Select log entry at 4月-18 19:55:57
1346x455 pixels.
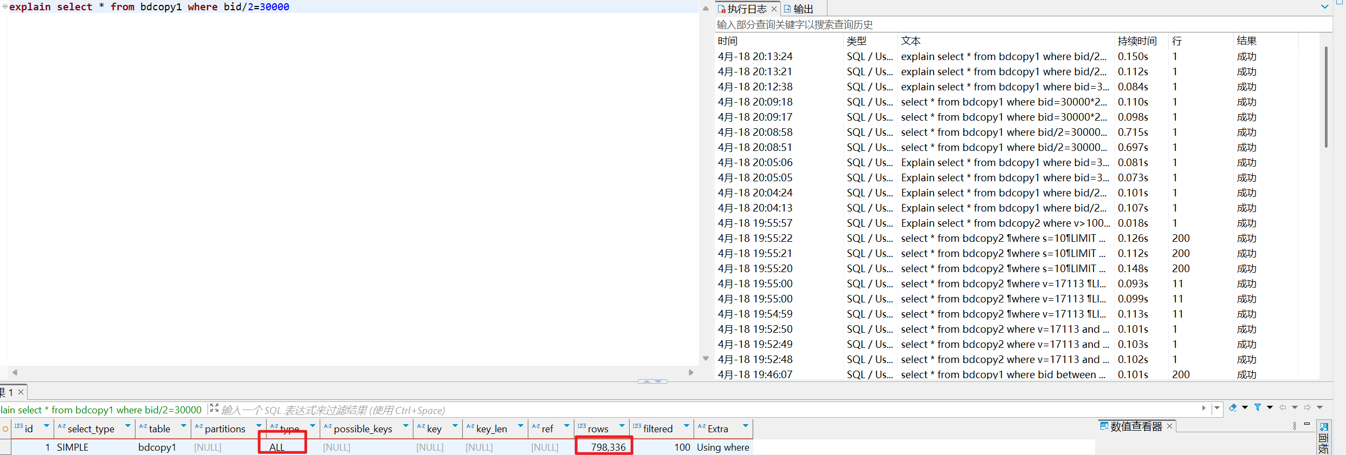(1019, 223)
